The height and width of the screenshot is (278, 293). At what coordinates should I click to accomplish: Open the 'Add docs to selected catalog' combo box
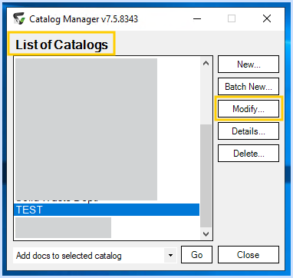(95, 255)
